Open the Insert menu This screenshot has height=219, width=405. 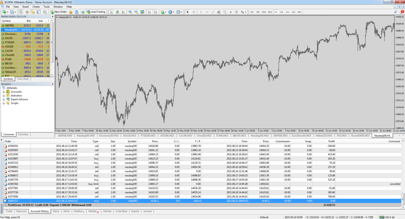(25, 7)
